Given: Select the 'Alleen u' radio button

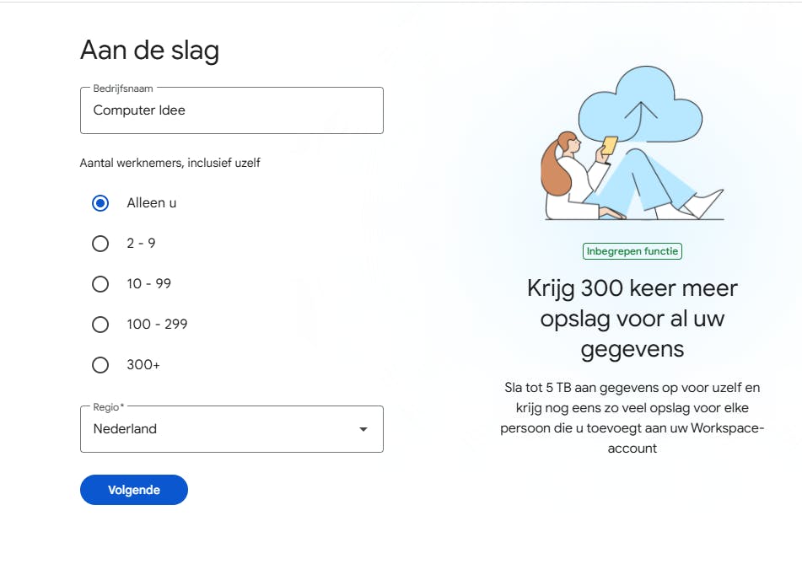Looking at the screenshot, I should pyautogui.click(x=100, y=203).
